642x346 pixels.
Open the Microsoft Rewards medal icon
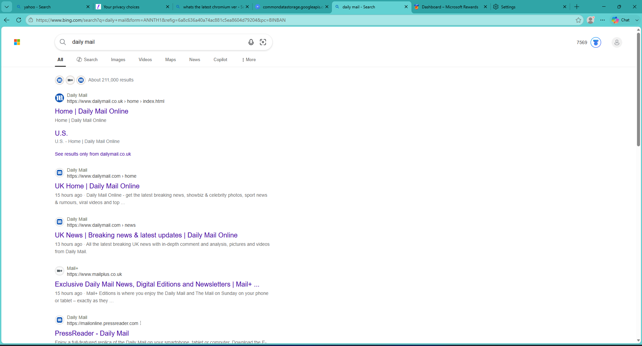pos(596,42)
